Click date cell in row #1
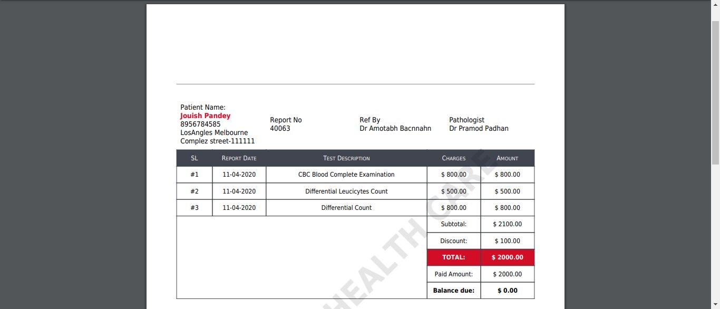Image resolution: width=720 pixels, height=309 pixels. click(x=239, y=175)
